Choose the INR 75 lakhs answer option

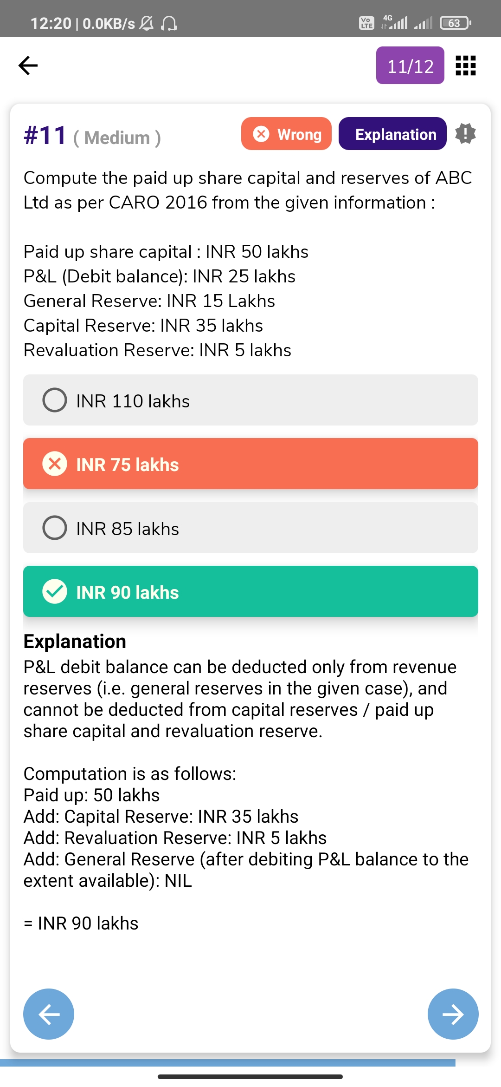(250, 464)
